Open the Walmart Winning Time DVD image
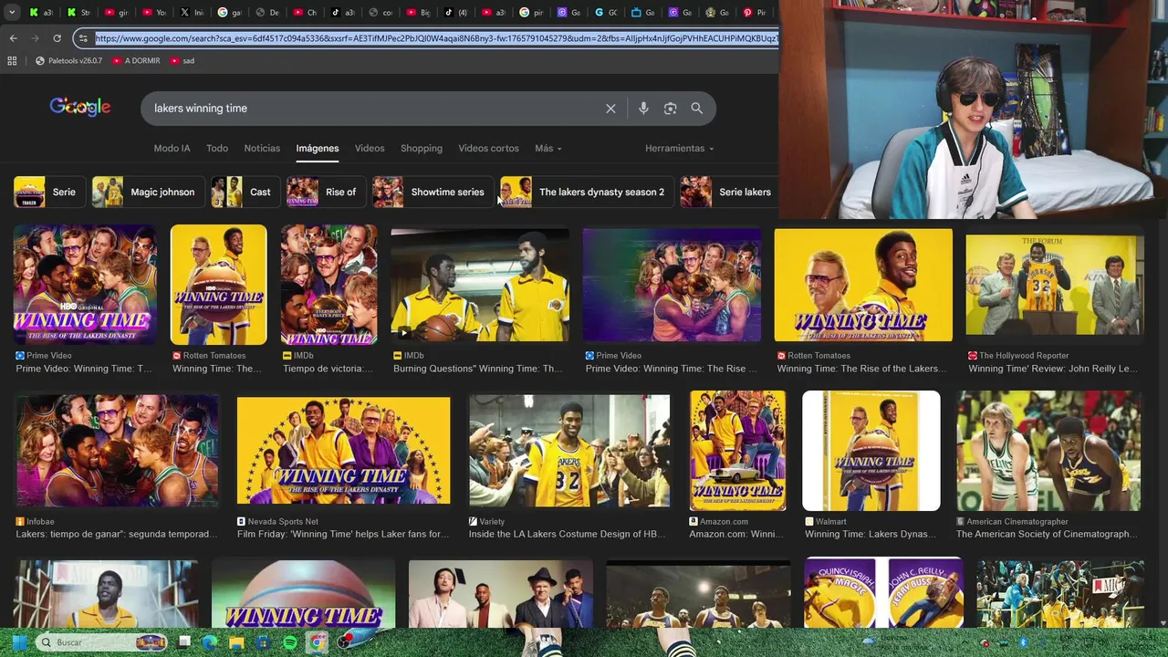The height and width of the screenshot is (657, 1168). pos(871,451)
